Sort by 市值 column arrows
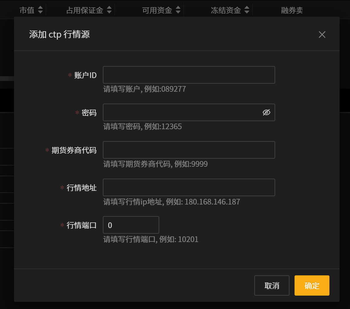Viewport: 350px width, 309px height. click(x=40, y=10)
